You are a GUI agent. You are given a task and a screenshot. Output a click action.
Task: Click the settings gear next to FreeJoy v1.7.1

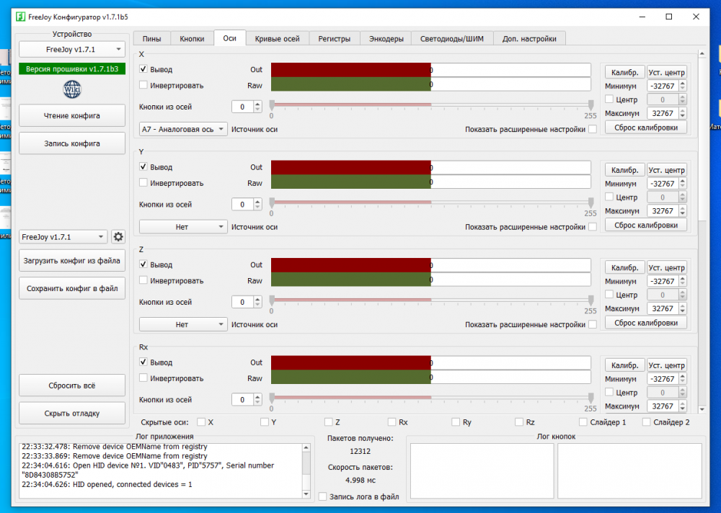pos(118,237)
